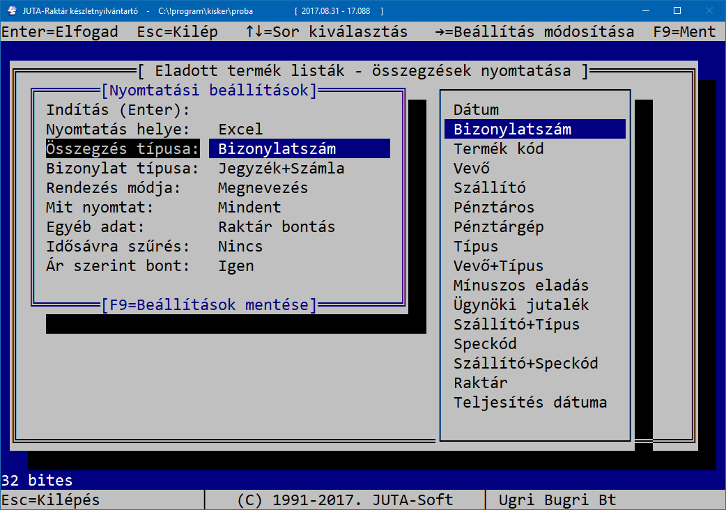Select Mínuszos eladás option
726x510 pixels.
(520, 286)
